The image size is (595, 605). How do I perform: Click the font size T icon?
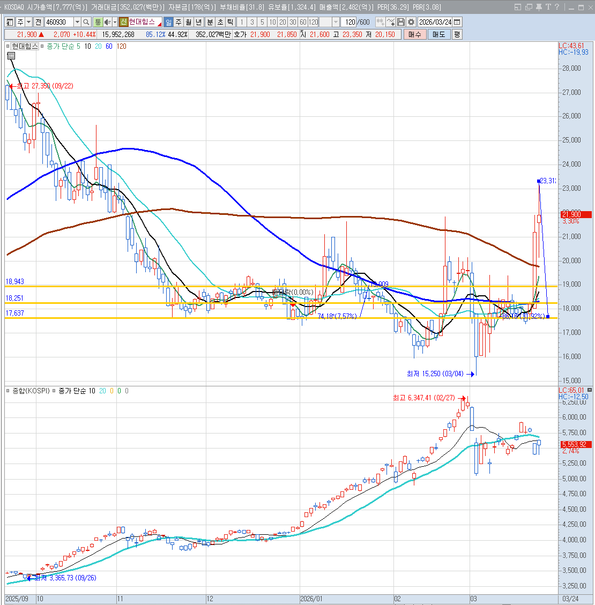[x=548, y=7]
